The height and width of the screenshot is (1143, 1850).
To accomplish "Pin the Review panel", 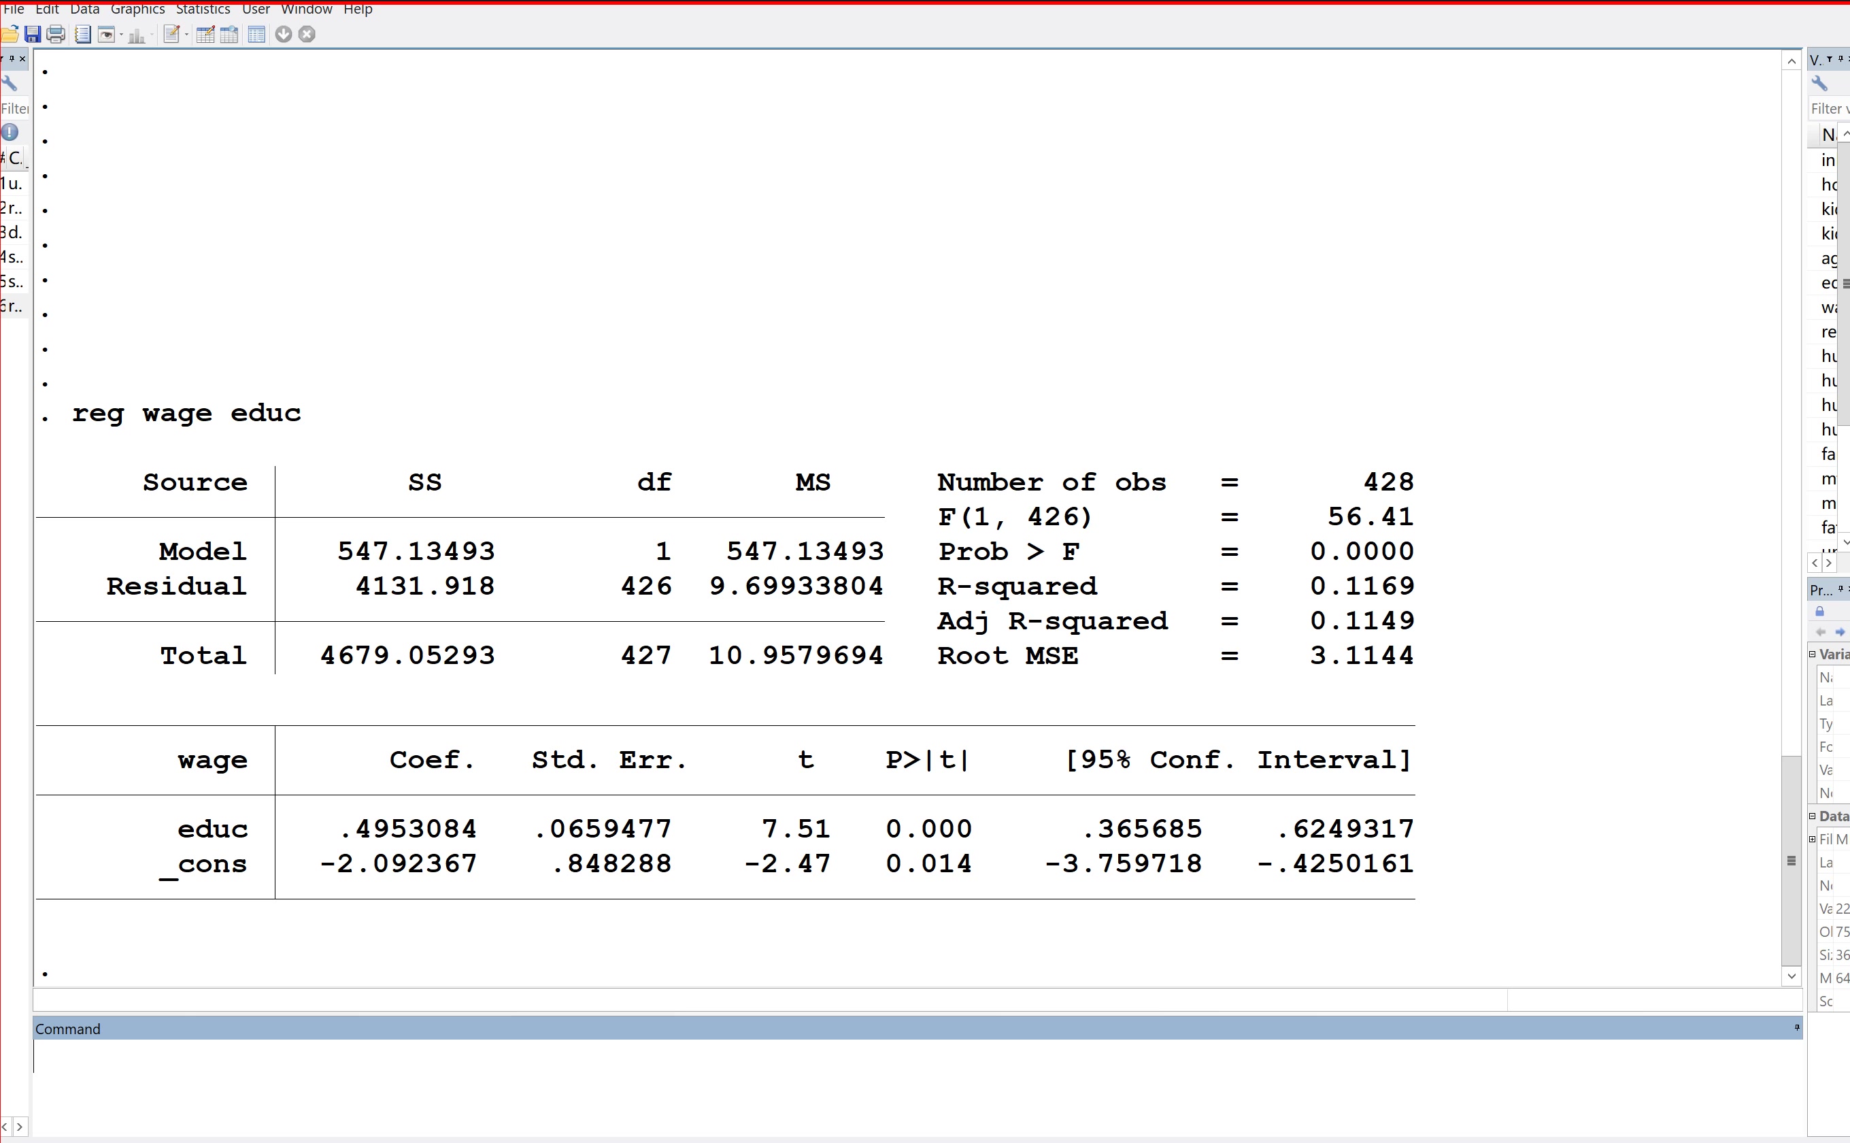I will pyautogui.click(x=12, y=59).
